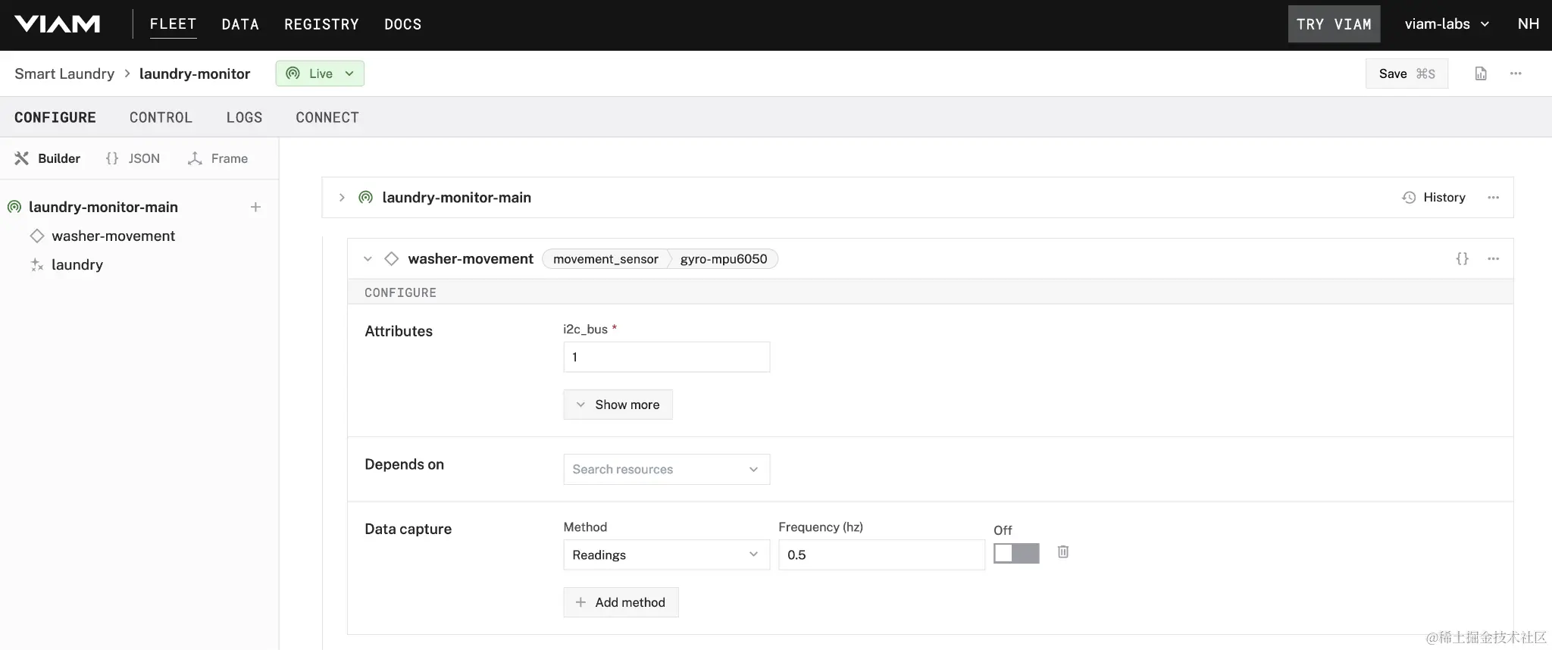Click the sparkle icon beside sidebar laundry
Screen dimensions: 1552x650
pos(36,264)
